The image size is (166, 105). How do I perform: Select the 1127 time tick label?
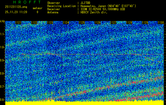coord(113,23)
